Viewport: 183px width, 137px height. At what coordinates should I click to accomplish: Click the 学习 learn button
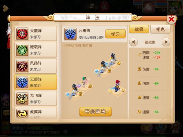pyautogui.click(x=115, y=34)
